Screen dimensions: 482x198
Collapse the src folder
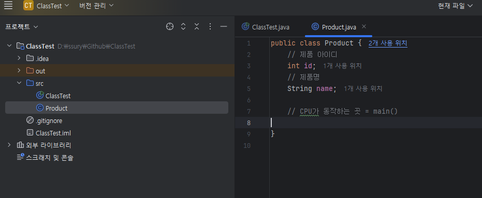[x=19, y=83]
